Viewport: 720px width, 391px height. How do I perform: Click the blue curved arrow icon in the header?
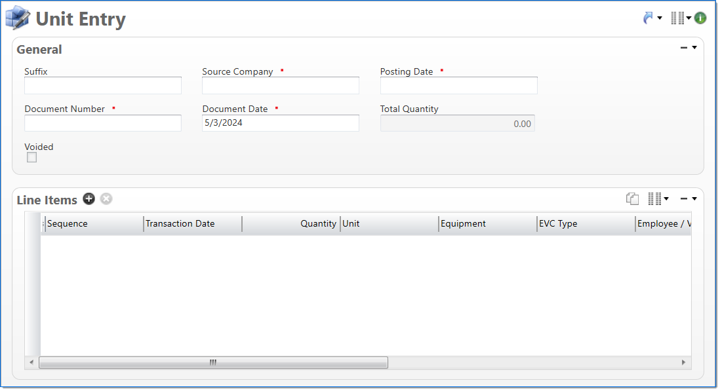tap(649, 18)
